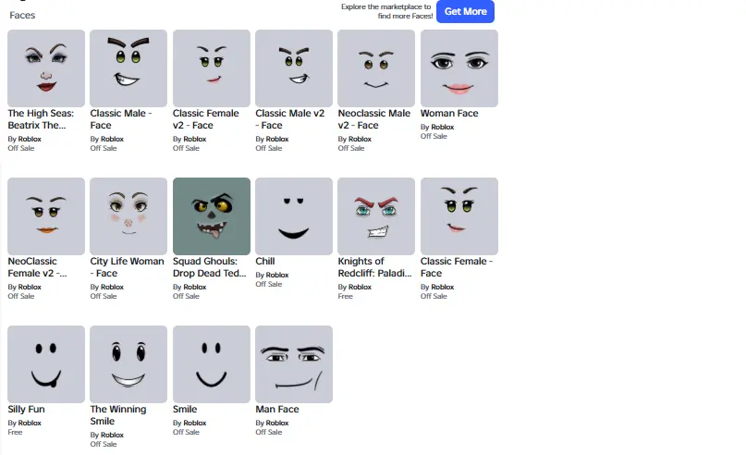The width and height of the screenshot is (746, 455).
Task: Open the Silly Fun title link
Action: pyautogui.click(x=26, y=410)
